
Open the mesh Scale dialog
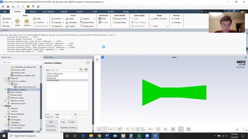[38, 19]
